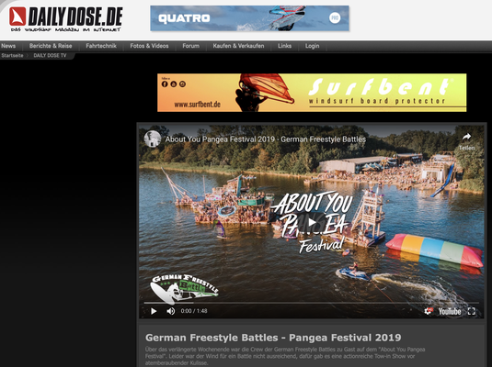Open the News menu
This screenshot has width=492, height=367.
point(8,46)
